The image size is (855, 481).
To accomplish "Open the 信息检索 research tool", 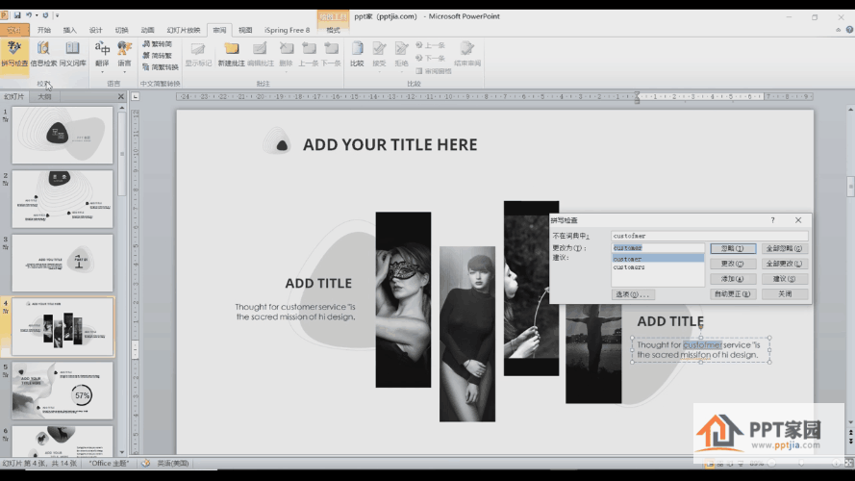I will tap(43, 54).
